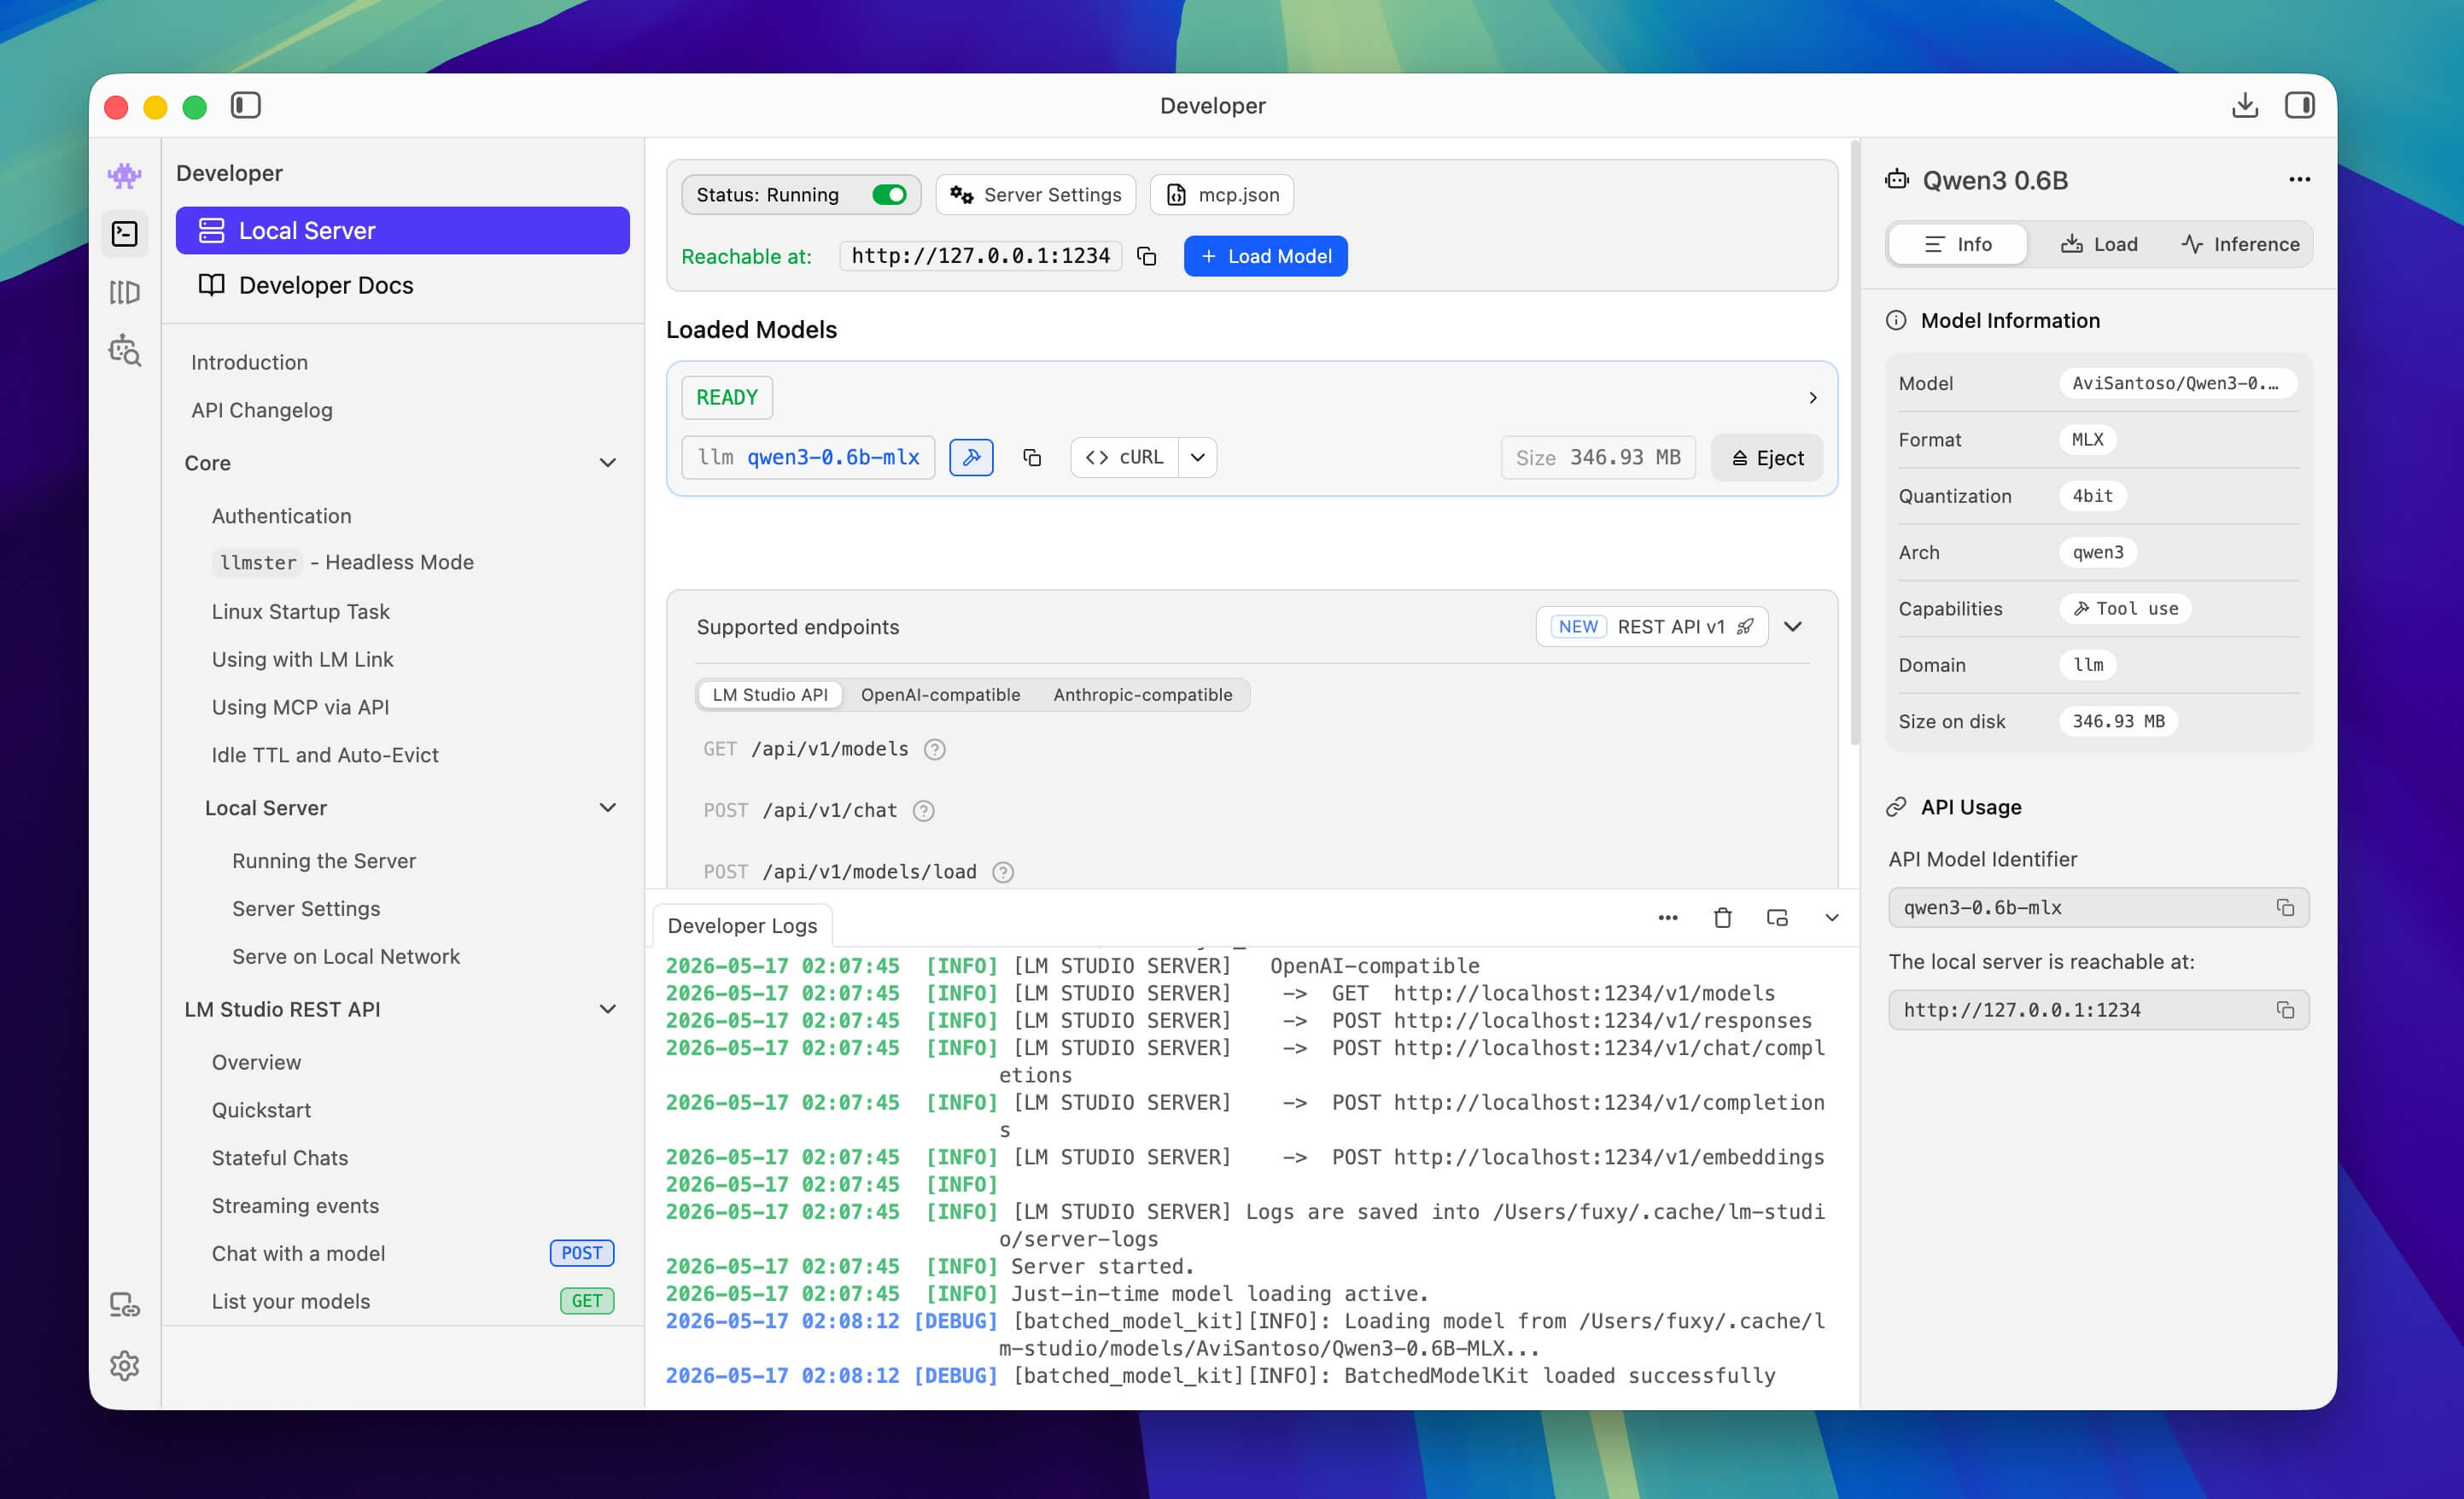The height and width of the screenshot is (1499, 2464).
Task: Click the http://127.0.0.1:1234 field in API Usage
Action: tap(2098, 1009)
